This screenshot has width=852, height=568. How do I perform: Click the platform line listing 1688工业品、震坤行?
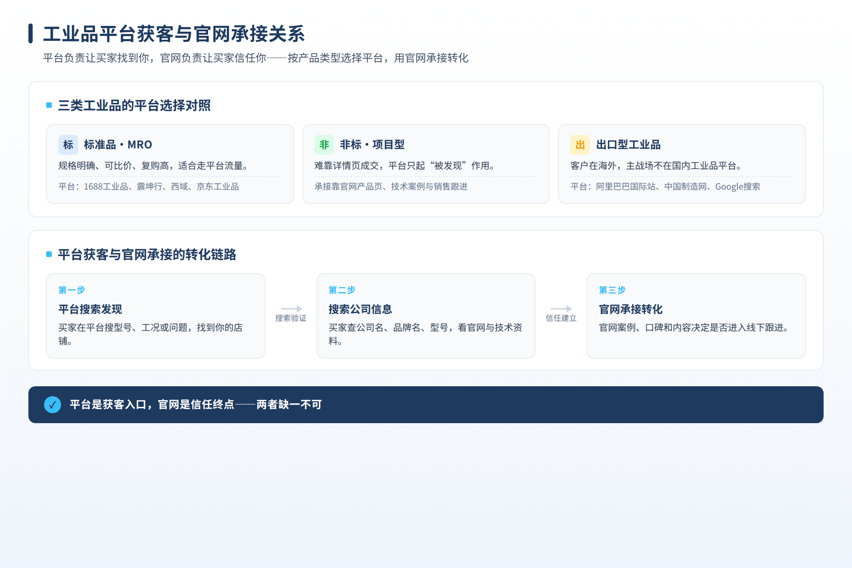pos(148,187)
